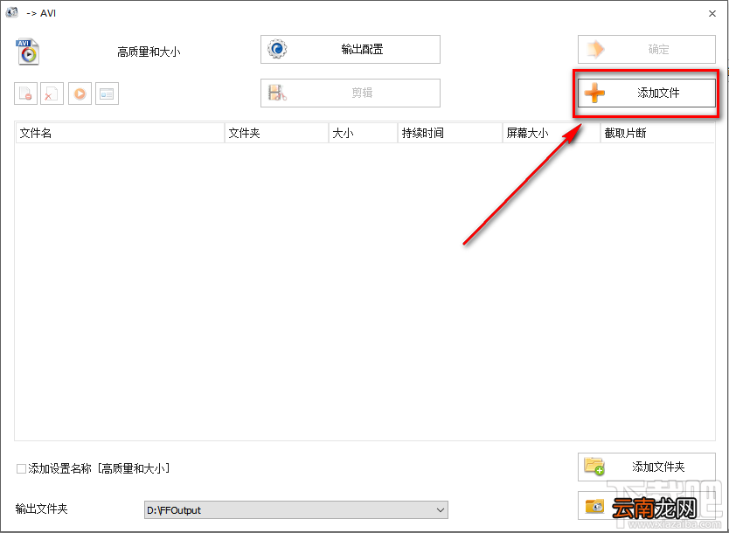
Task: Open the media file info icon
Action: (x=107, y=93)
